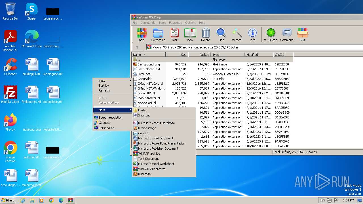
Task: Open Screen resolution settings
Action: tap(113, 118)
